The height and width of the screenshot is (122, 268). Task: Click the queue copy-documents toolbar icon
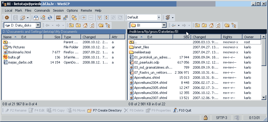(x=22, y=17)
